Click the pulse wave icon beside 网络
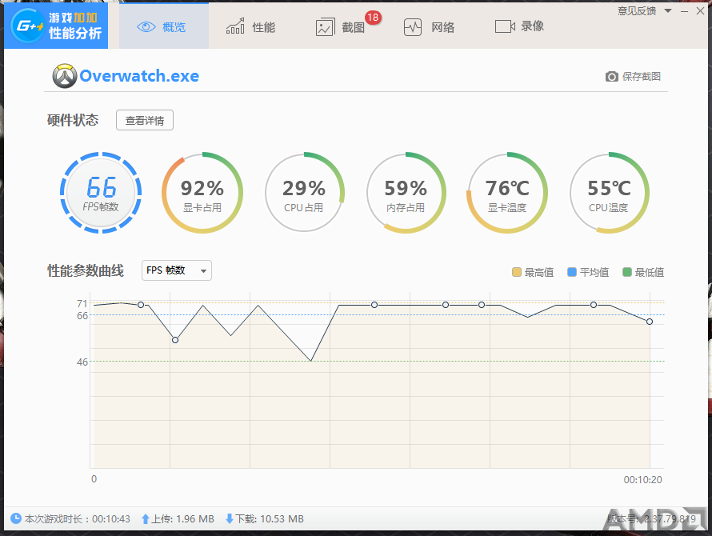The width and height of the screenshot is (712, 536). point(413,27)
